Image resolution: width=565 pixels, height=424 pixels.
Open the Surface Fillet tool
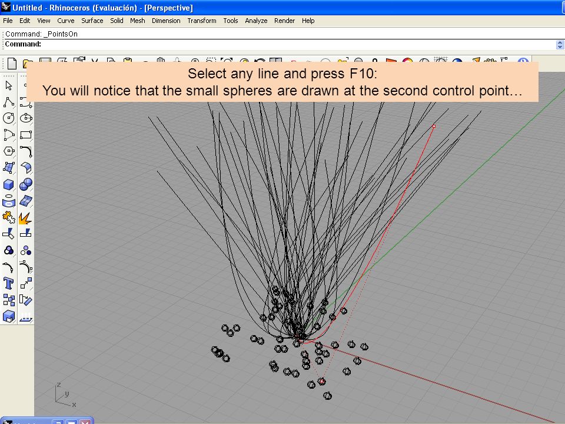click(x=26, y=168)
